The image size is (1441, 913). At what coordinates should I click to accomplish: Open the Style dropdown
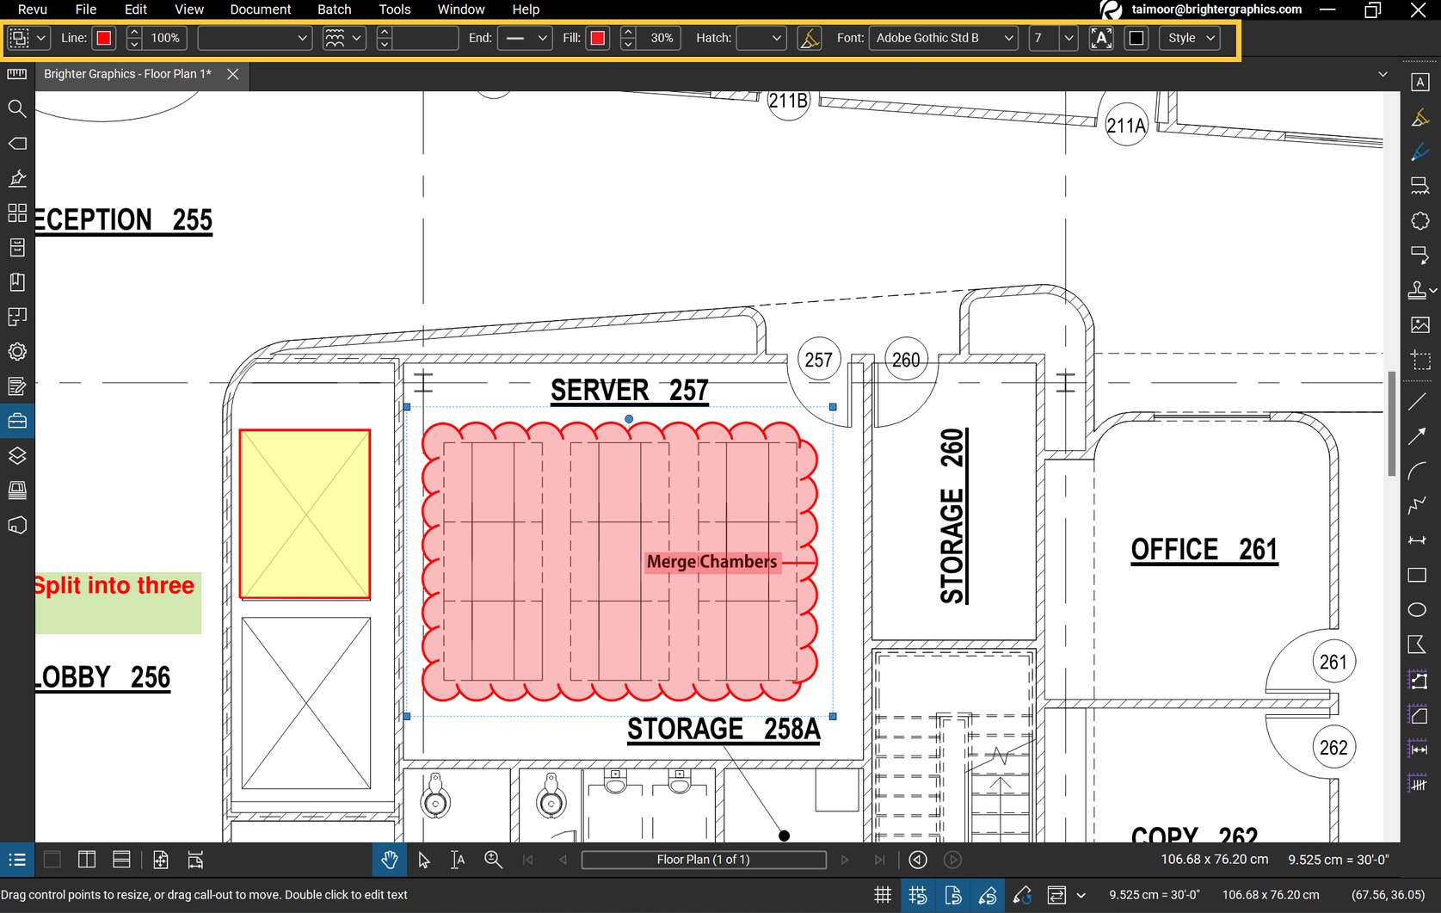(x=1188, y=37)
